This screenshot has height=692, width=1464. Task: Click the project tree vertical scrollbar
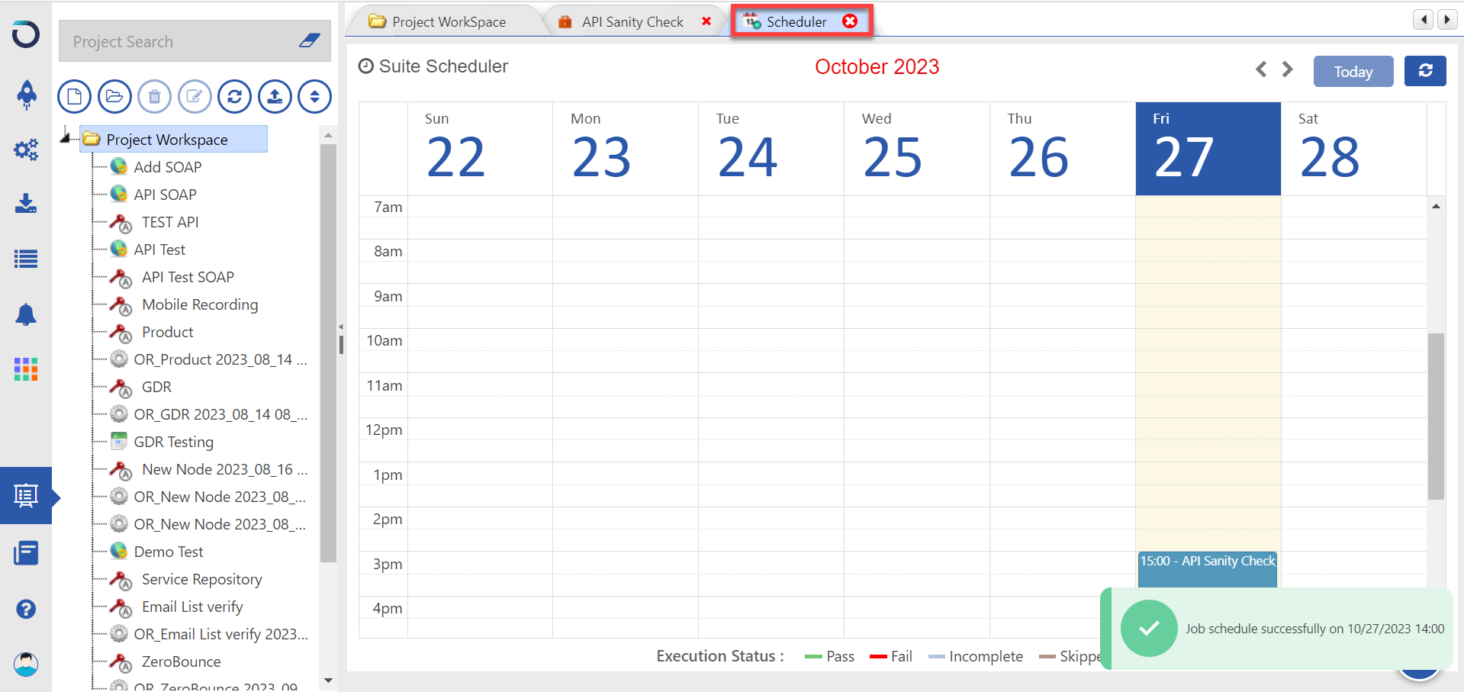point(328,352)
